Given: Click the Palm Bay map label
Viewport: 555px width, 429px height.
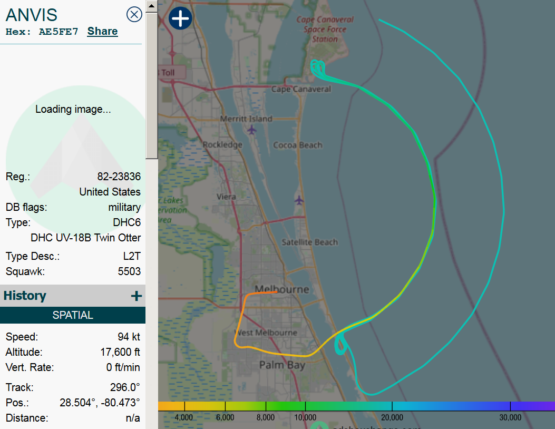Looking at the screenshot, I should pos(282,365).
